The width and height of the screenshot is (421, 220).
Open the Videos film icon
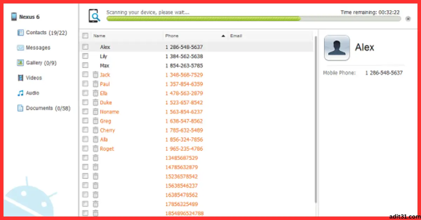tap(21, 78)
